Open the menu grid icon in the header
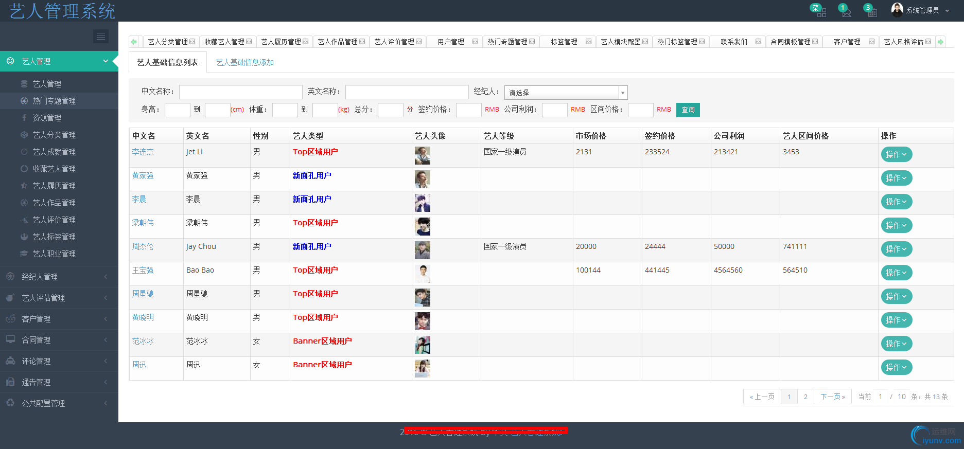The height and width of the screenshot is (449, 964). tap(821, 12)
